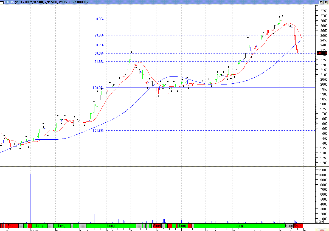Click the Long segment left of None
329x231 pixels.
pyautogui.click(x=239, y=226)
